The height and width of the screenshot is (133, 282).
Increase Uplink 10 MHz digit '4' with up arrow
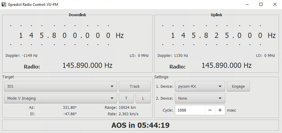point(183,26)
